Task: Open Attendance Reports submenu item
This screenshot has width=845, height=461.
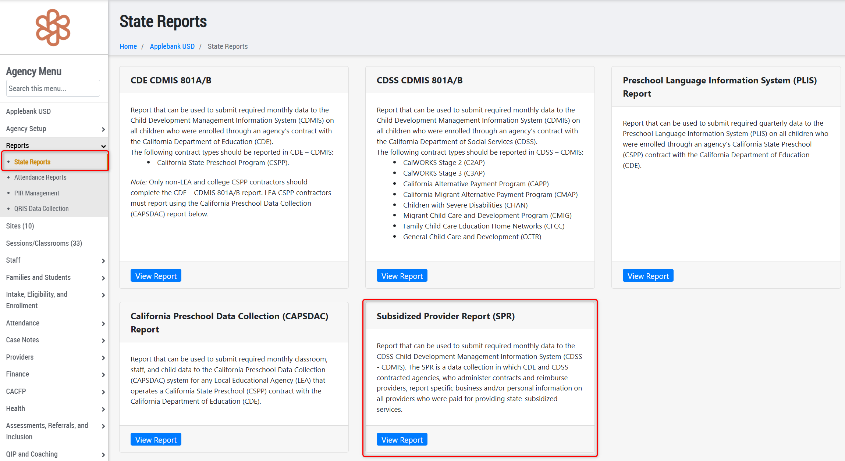Action: (40, 177)
